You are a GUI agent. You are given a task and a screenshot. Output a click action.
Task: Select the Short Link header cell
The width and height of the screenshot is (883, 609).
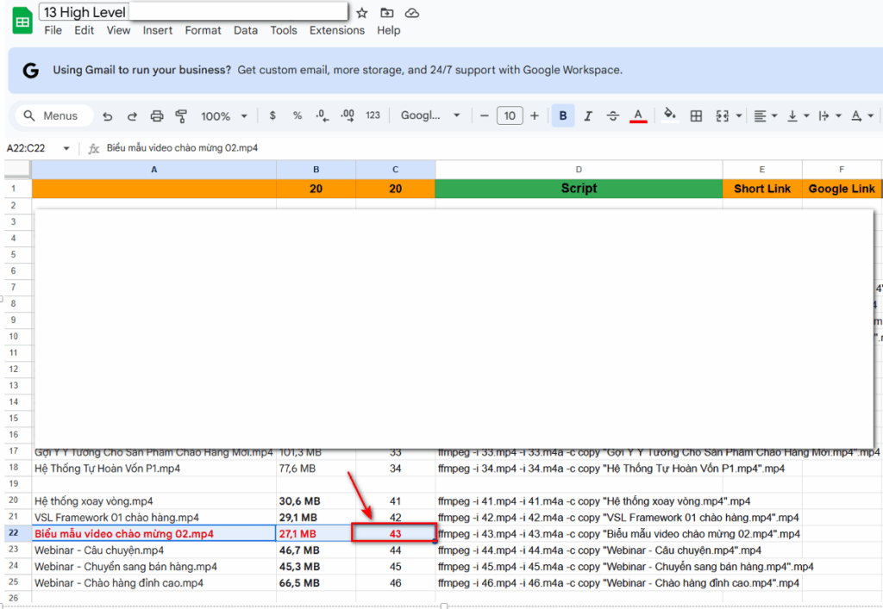coord(762,189)
